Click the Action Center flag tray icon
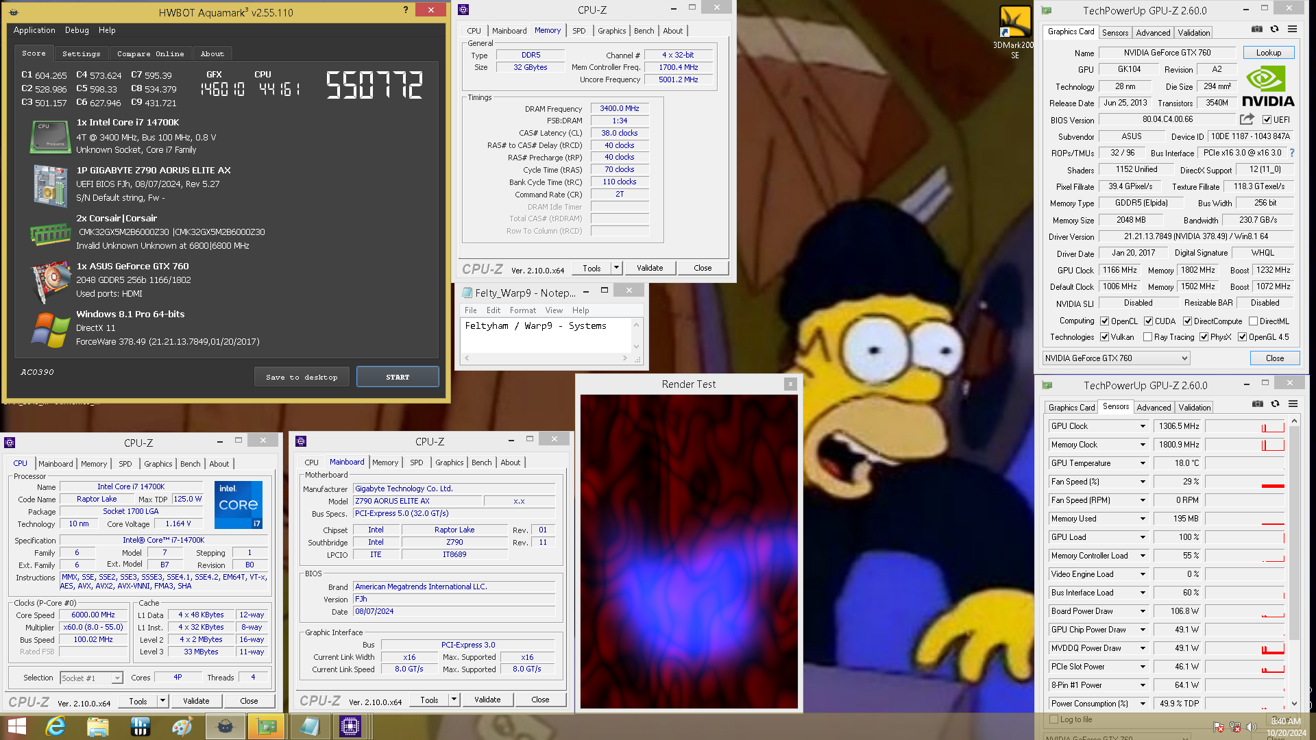1316x740 pixels. (1219, 727)
